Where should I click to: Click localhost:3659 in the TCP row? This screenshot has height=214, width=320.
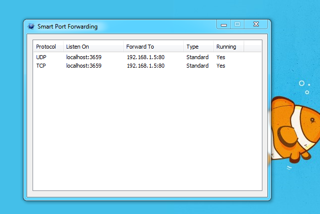tap(84, 66)
